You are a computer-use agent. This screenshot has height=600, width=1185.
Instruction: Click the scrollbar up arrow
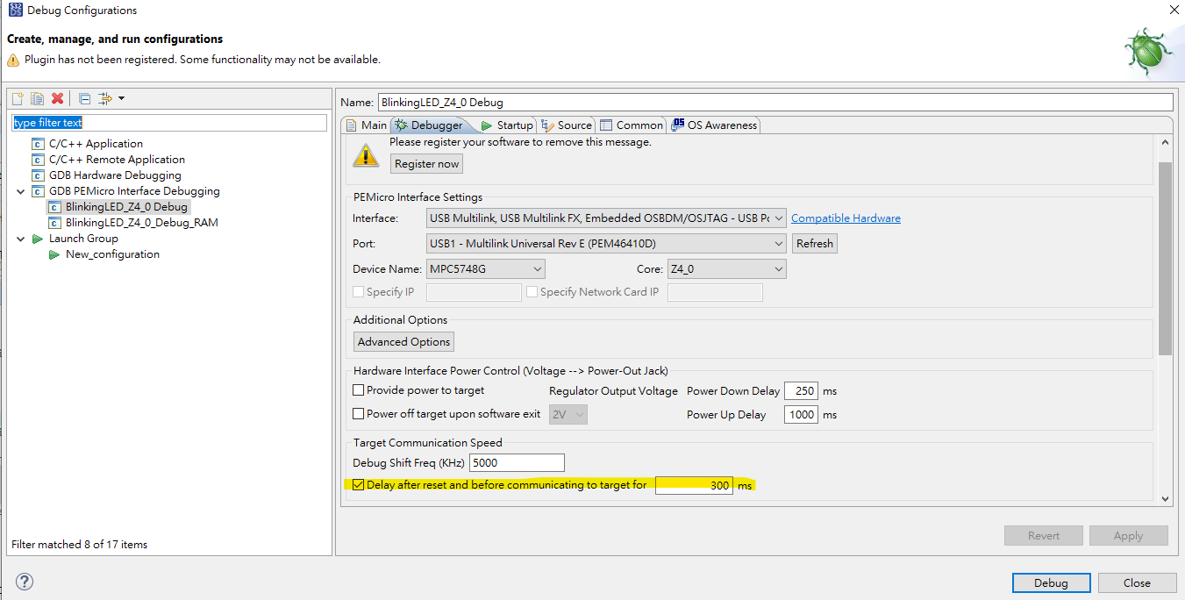coord(1165,142)
